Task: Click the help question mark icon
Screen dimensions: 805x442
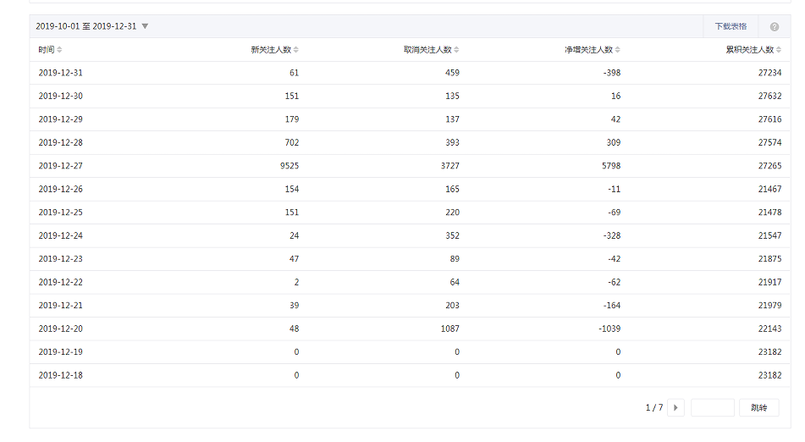Action: (775, 27)
